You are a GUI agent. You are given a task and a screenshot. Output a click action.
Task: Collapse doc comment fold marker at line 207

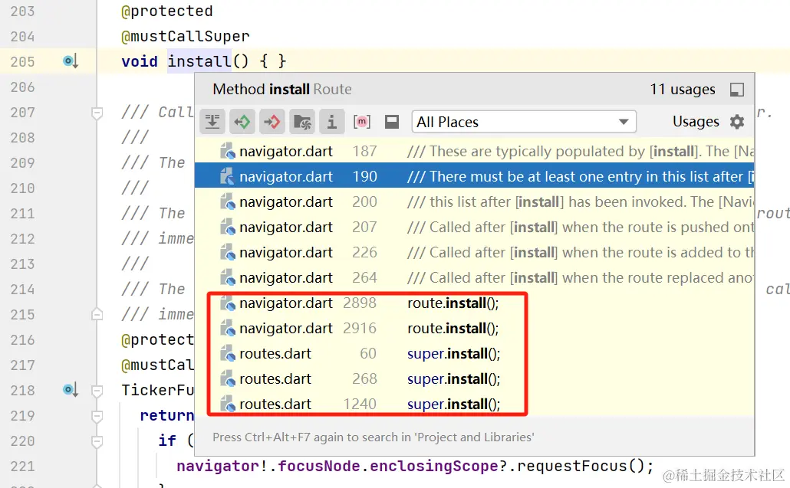(97, 113)
